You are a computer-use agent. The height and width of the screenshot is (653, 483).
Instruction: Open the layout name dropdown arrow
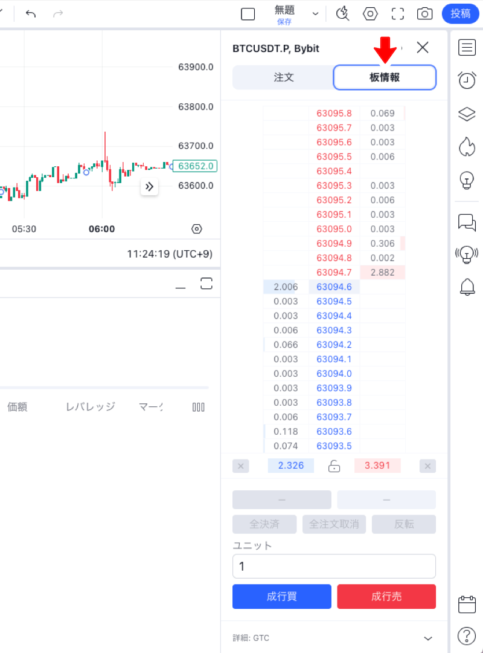pyautogui.click(x=315, y=14)
